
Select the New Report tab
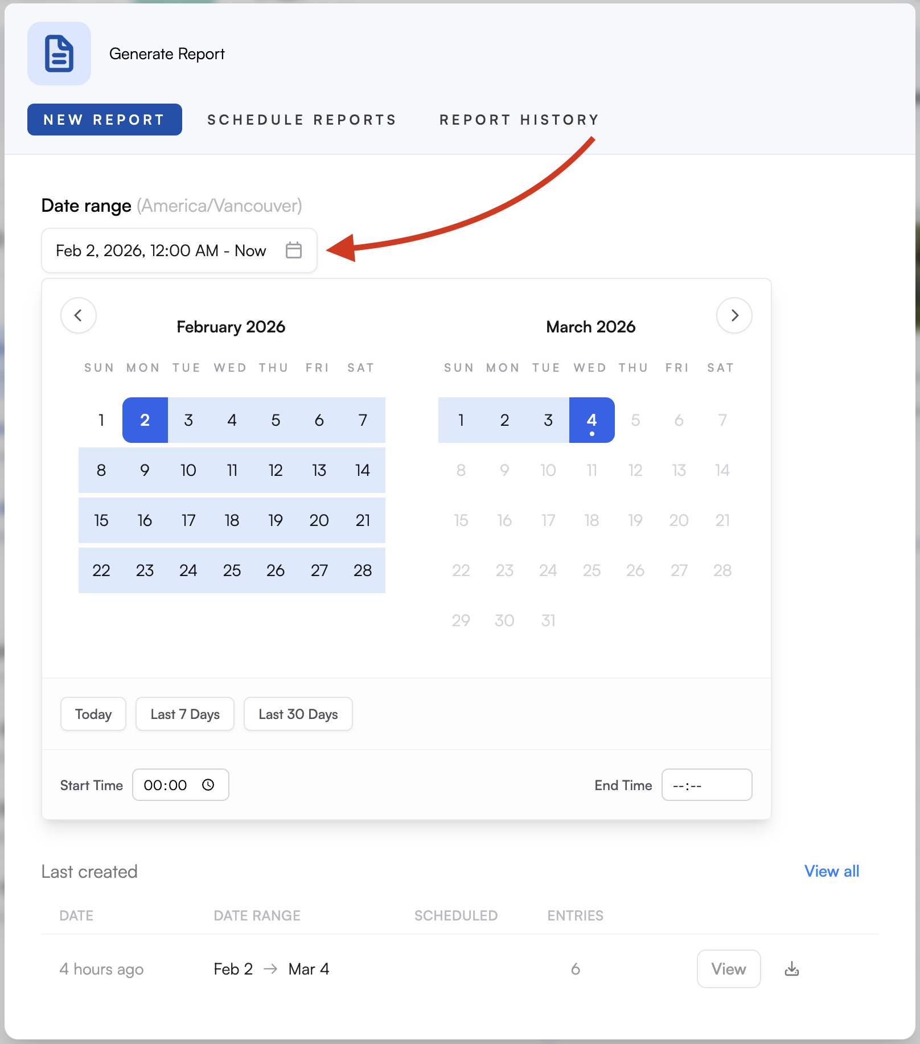pyautogui.click(x=105, y=120)
